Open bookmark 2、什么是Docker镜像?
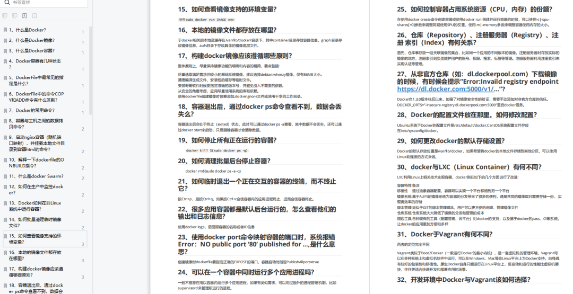 click(32, 40)
